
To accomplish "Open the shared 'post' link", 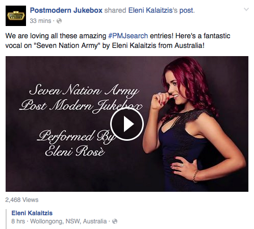I will [x=186, y=10].
